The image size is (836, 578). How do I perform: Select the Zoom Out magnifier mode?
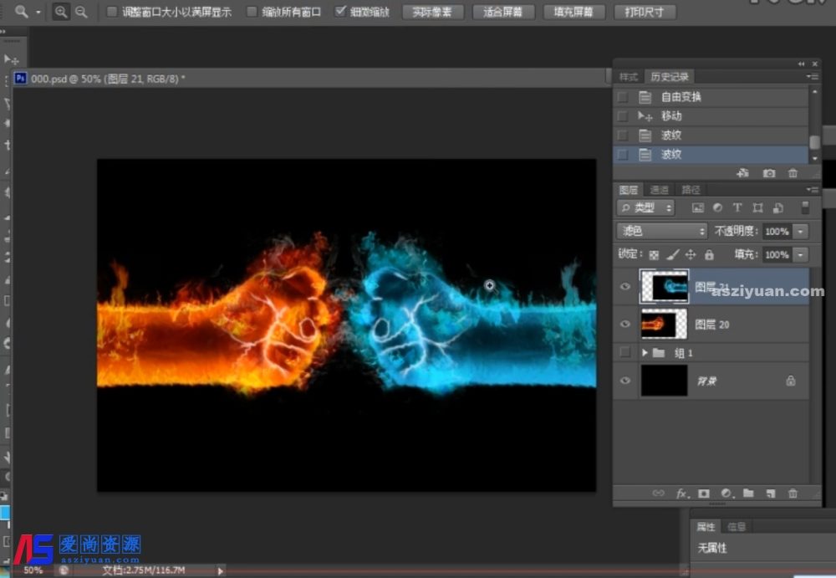[x=81, y=12]
